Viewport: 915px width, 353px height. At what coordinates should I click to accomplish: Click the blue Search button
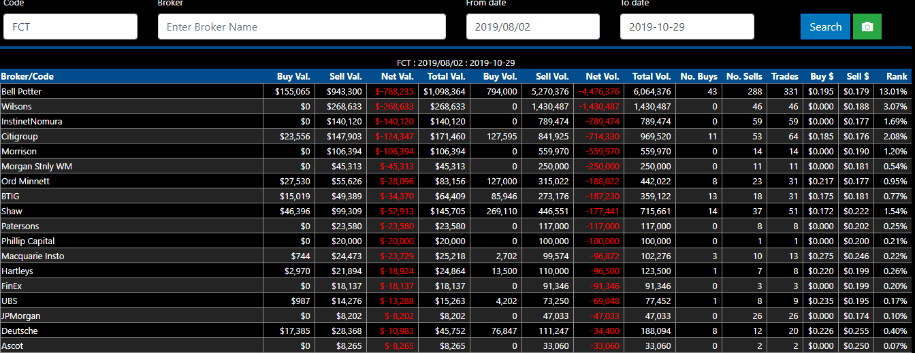[825, 27]
